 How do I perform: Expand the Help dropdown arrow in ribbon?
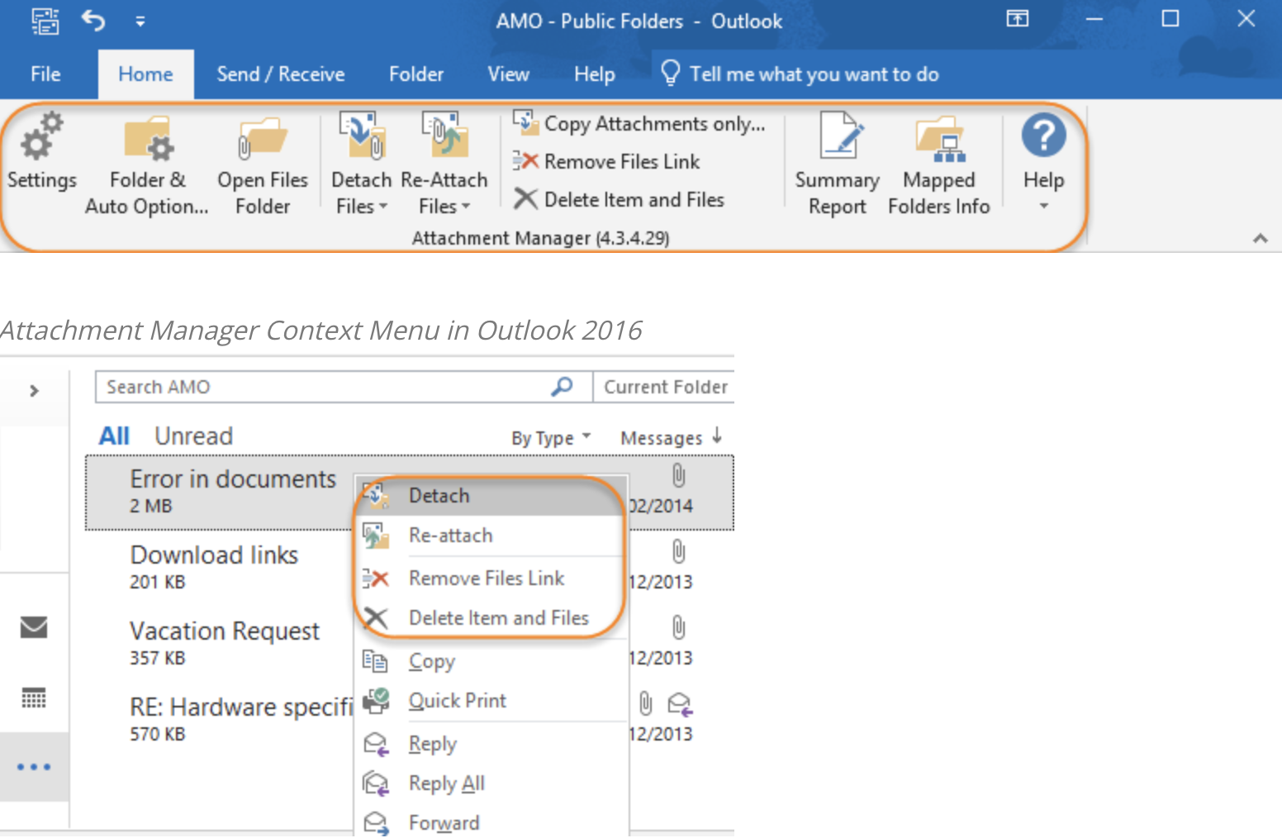(1044, 206)
